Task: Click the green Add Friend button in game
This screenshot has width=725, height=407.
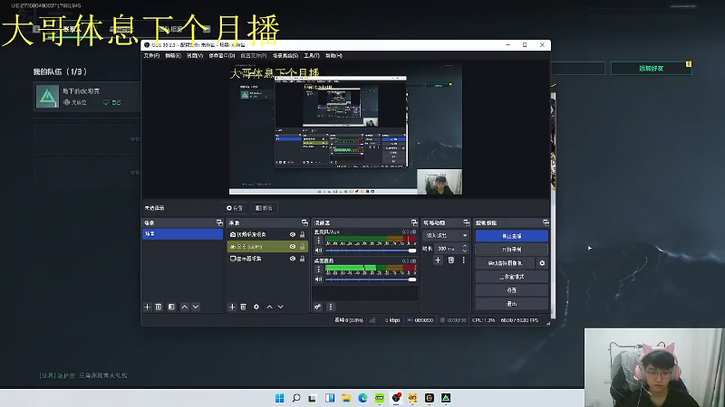Action: (651, 69)
